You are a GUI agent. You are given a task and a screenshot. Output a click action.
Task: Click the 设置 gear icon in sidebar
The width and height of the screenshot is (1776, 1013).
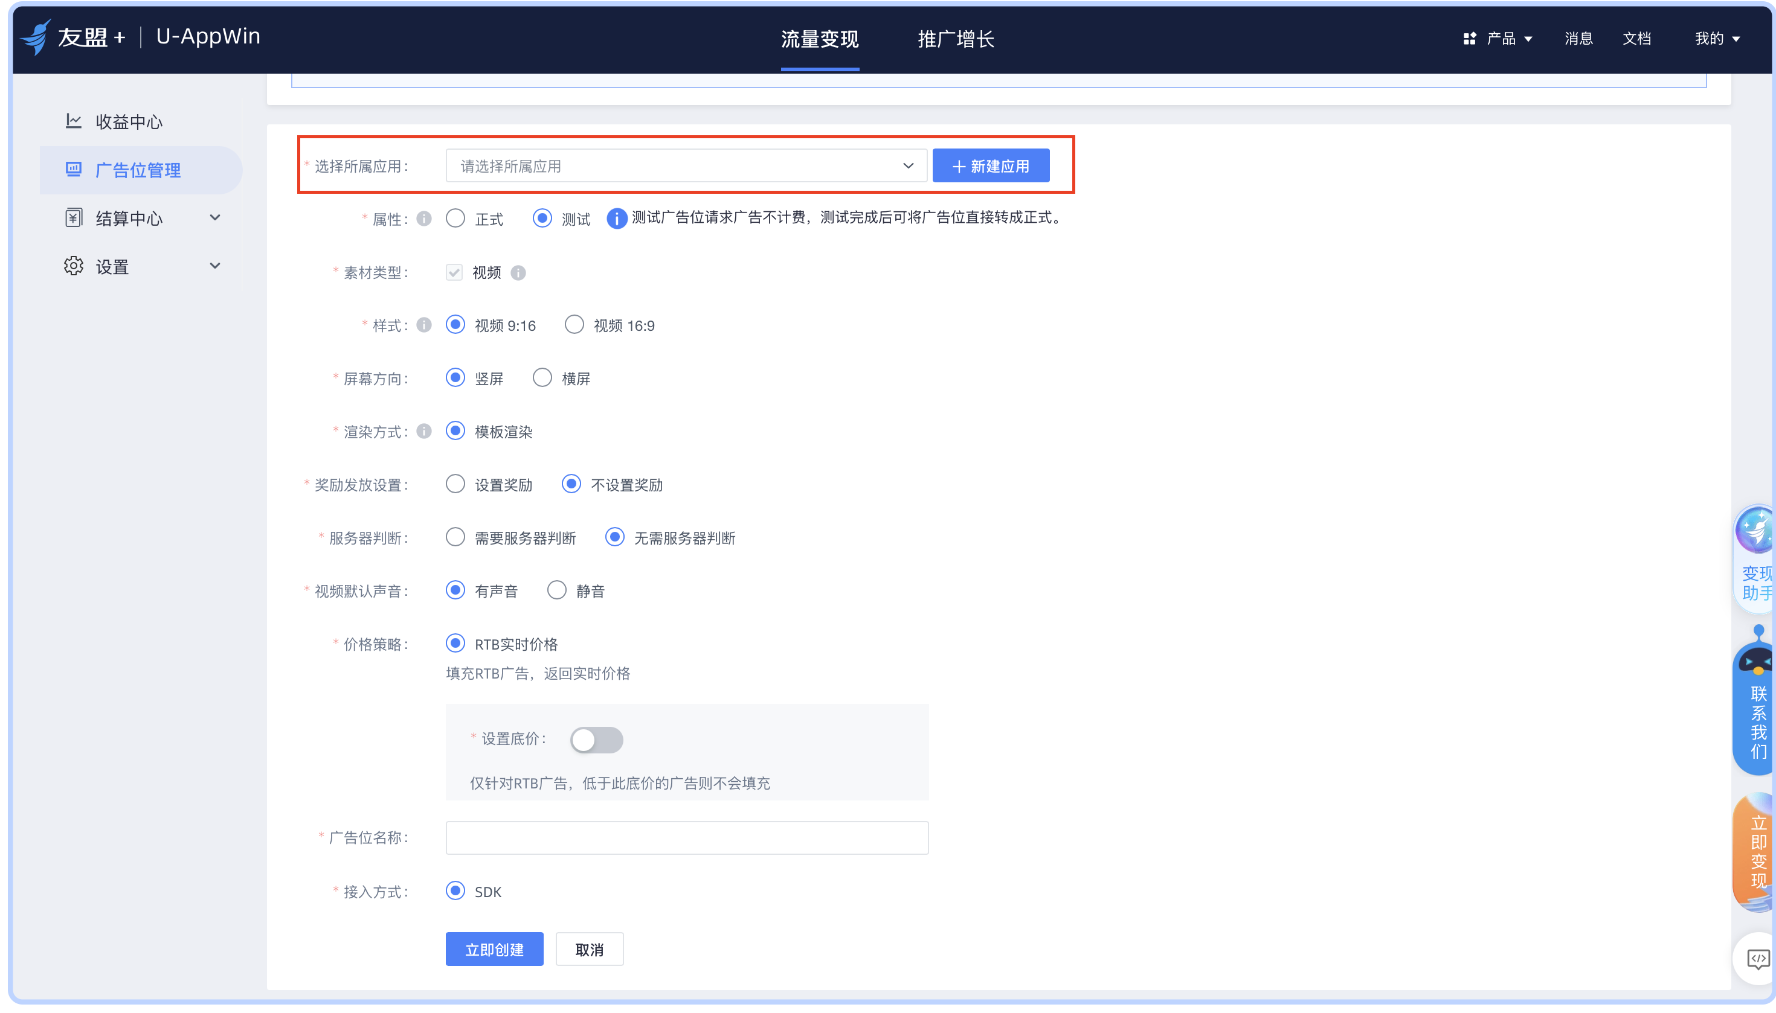73,266
